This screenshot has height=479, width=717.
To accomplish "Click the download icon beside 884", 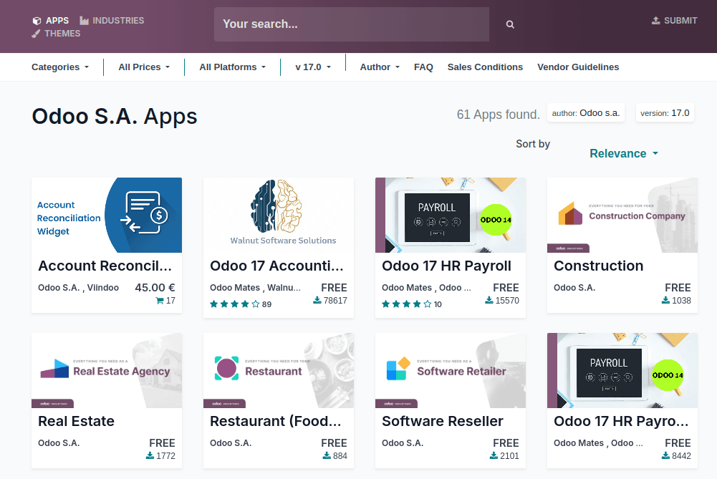I will (327, 455).
